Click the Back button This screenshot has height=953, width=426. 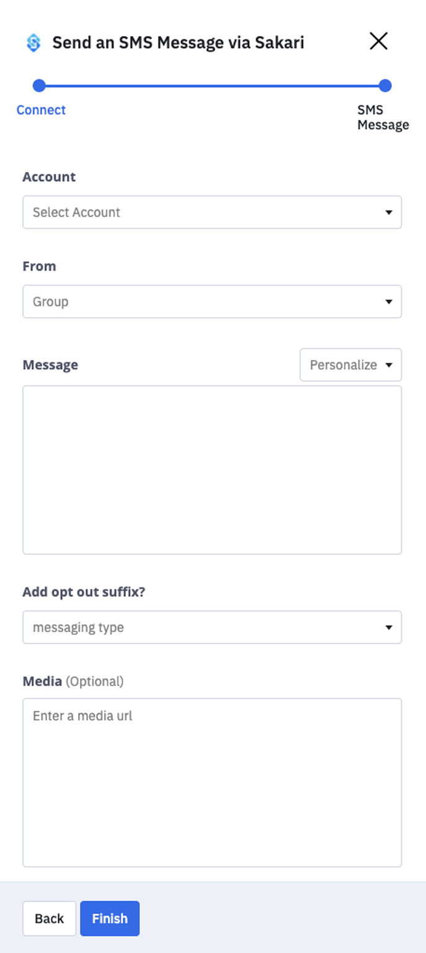click(x=49, y=918)
